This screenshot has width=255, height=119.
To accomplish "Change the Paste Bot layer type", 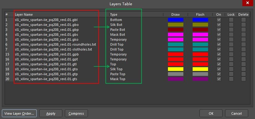I will [x=118, y=30].
